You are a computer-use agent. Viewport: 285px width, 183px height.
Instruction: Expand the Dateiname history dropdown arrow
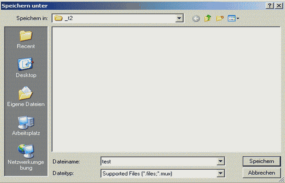[x=221, y=161]
